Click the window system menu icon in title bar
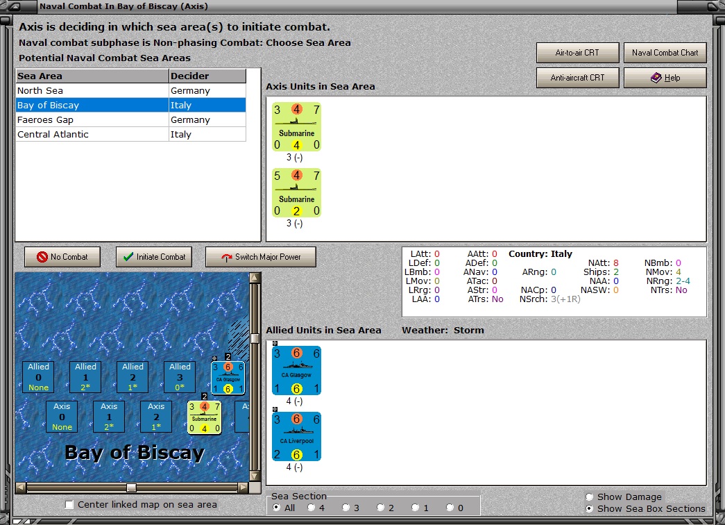 [15, 6]
